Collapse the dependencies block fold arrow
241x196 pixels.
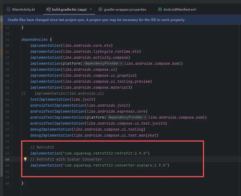[17, 40]
